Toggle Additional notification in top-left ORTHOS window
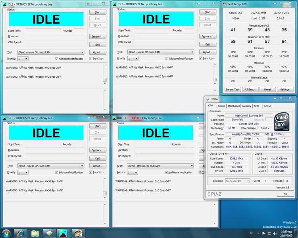This screenshot has width=298, height=238. click(x=56, y=59)
